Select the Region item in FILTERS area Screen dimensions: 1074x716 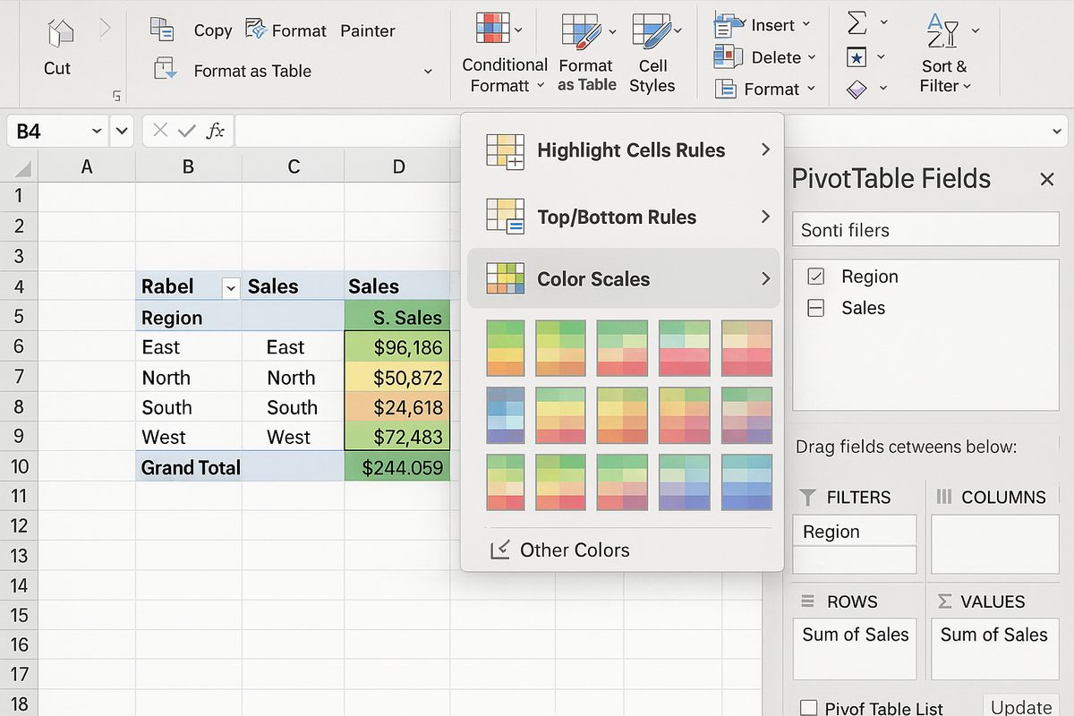point(855,531)
